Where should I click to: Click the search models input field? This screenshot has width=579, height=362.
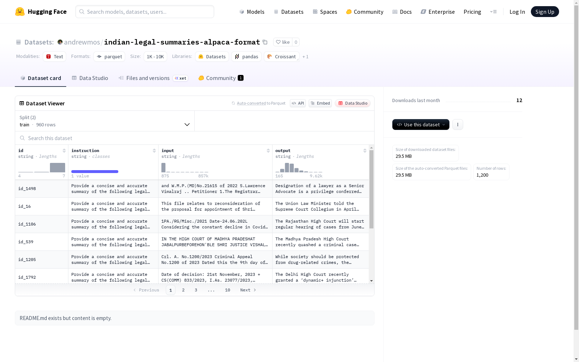pyautogui.click(x=145, y=12)
